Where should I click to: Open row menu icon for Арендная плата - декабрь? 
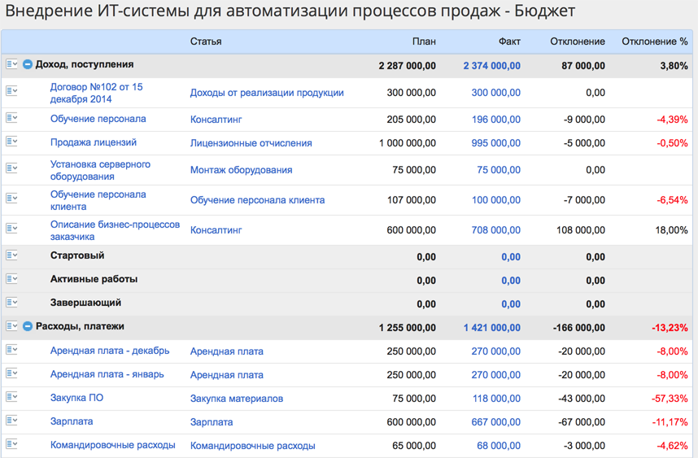coord(11,349)
